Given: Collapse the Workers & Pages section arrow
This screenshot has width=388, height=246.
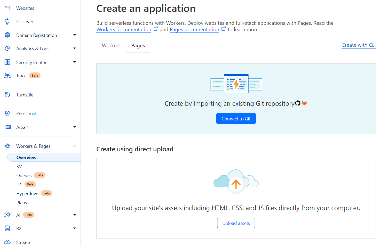Looking at the screenshot, I should pos(75,146).
